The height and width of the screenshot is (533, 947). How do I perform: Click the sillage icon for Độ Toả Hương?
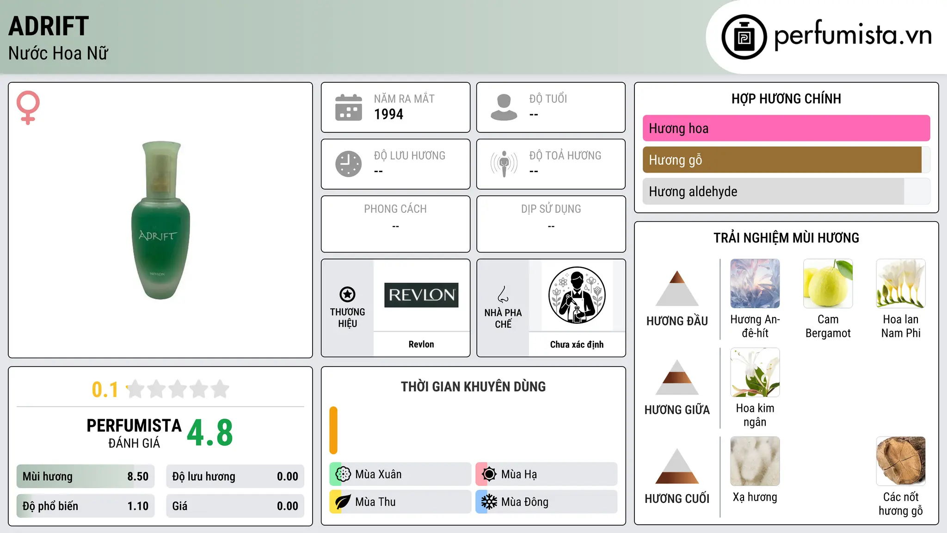coord(504,164)
